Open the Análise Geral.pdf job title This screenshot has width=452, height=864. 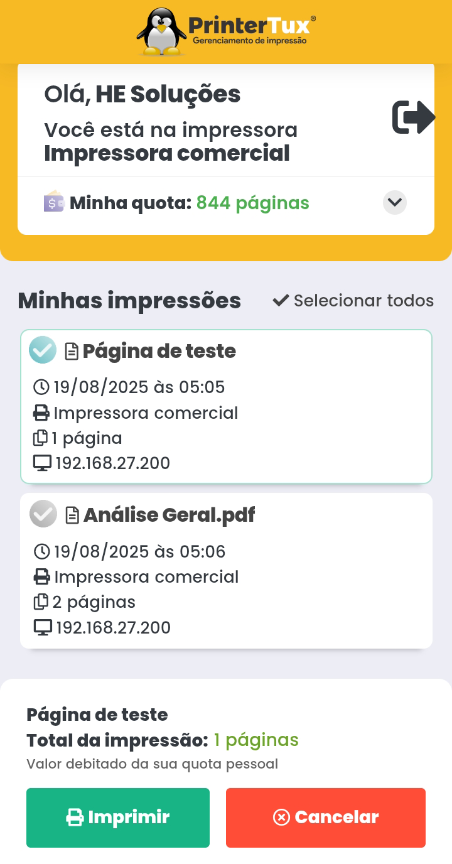(x=169, y=515)
